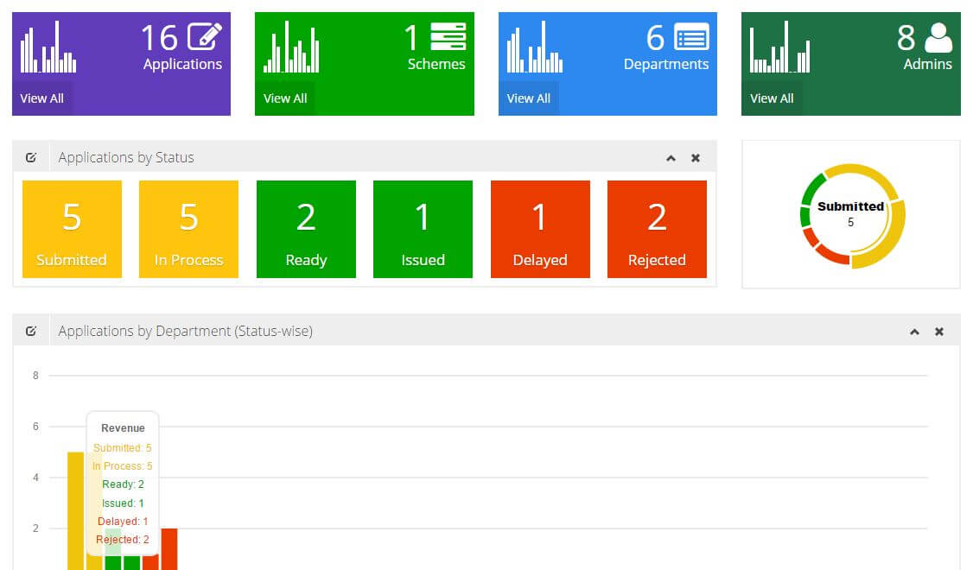This screenshot has width=973, height=570.
Task: Click the Admins user icon
Action: (x=938, y=38)
